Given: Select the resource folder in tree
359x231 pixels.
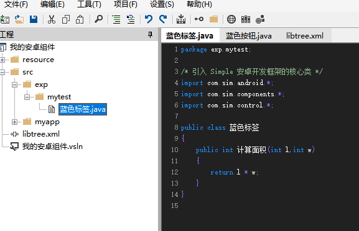Looking at the screenshot, I should [x=38, y=60].
